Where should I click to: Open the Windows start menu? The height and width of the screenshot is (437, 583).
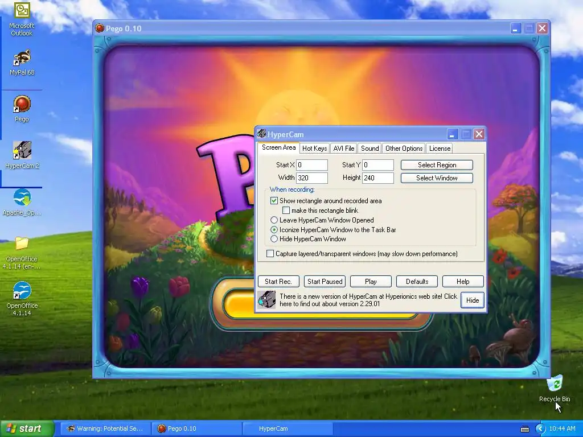pos(26,428)
